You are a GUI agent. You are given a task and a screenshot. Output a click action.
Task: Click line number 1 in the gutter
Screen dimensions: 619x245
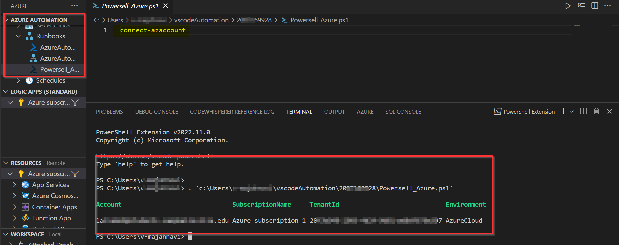click(105, 30)
